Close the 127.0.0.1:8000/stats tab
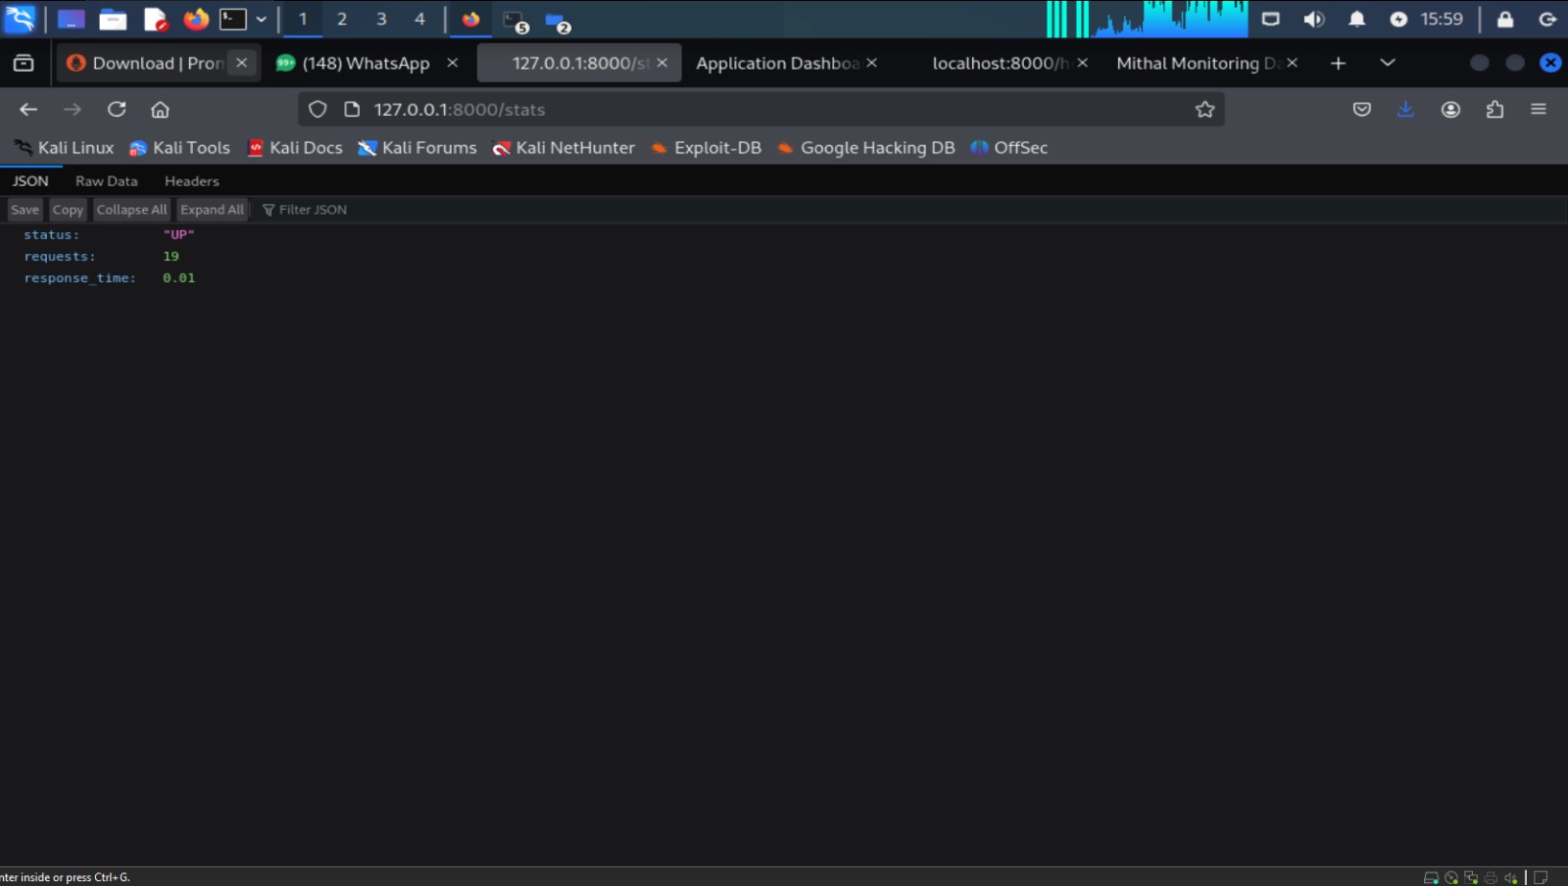Screen dimensions: 1568x886 point(662,63)
